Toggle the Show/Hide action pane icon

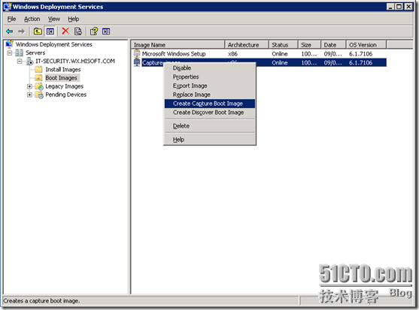coord(106,32)
